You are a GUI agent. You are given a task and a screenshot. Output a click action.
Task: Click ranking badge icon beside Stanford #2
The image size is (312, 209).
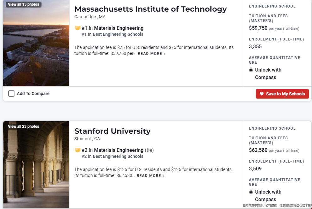pyautogui.click(x=77, y=150)
